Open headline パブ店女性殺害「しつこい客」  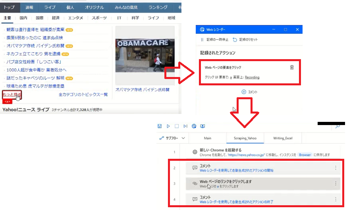pyautogui.click(x=34, y=62)
